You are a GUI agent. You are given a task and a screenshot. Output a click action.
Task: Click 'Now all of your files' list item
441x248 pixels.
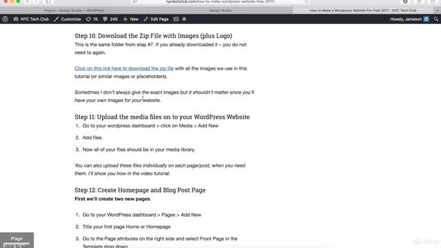pos(139,149)
